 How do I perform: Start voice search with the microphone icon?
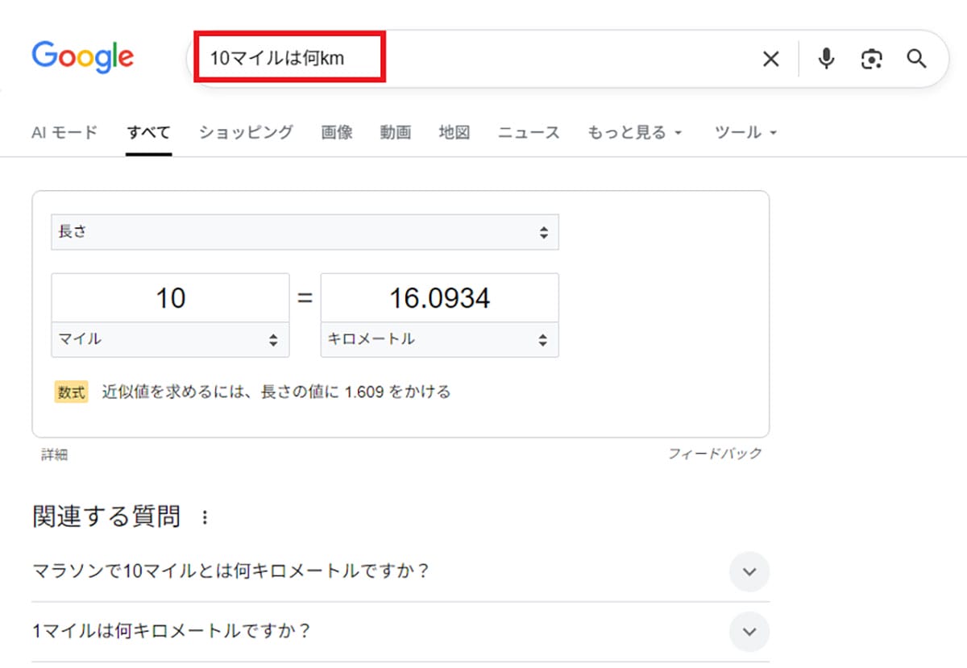826,58
